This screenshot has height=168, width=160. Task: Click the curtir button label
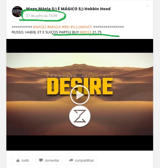tap(25, 160)
